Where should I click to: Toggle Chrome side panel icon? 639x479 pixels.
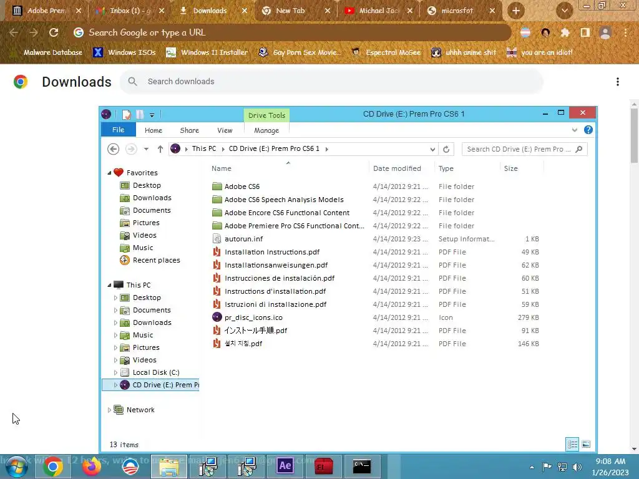tap(585, 32)
